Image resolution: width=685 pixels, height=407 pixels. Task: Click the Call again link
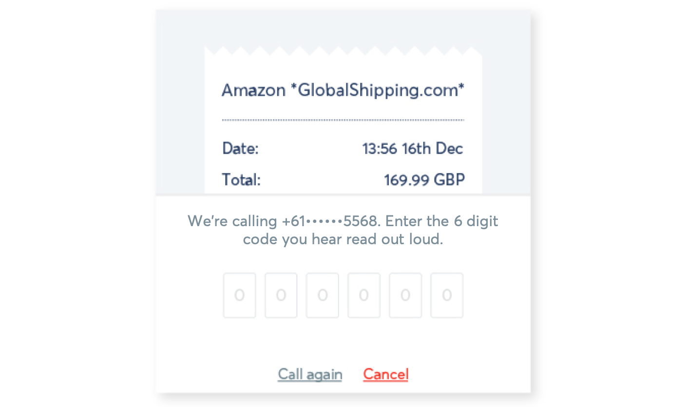point(310,374)
